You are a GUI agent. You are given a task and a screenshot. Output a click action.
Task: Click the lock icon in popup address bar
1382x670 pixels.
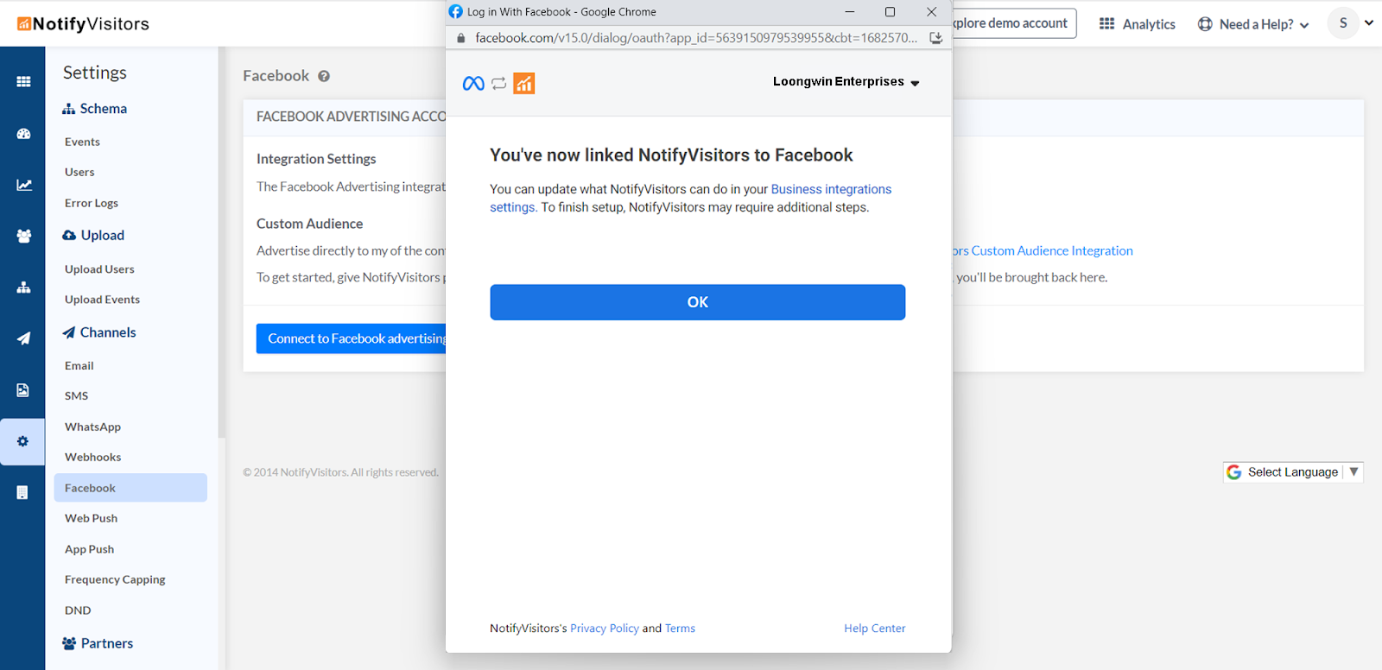tap(460, 38)
